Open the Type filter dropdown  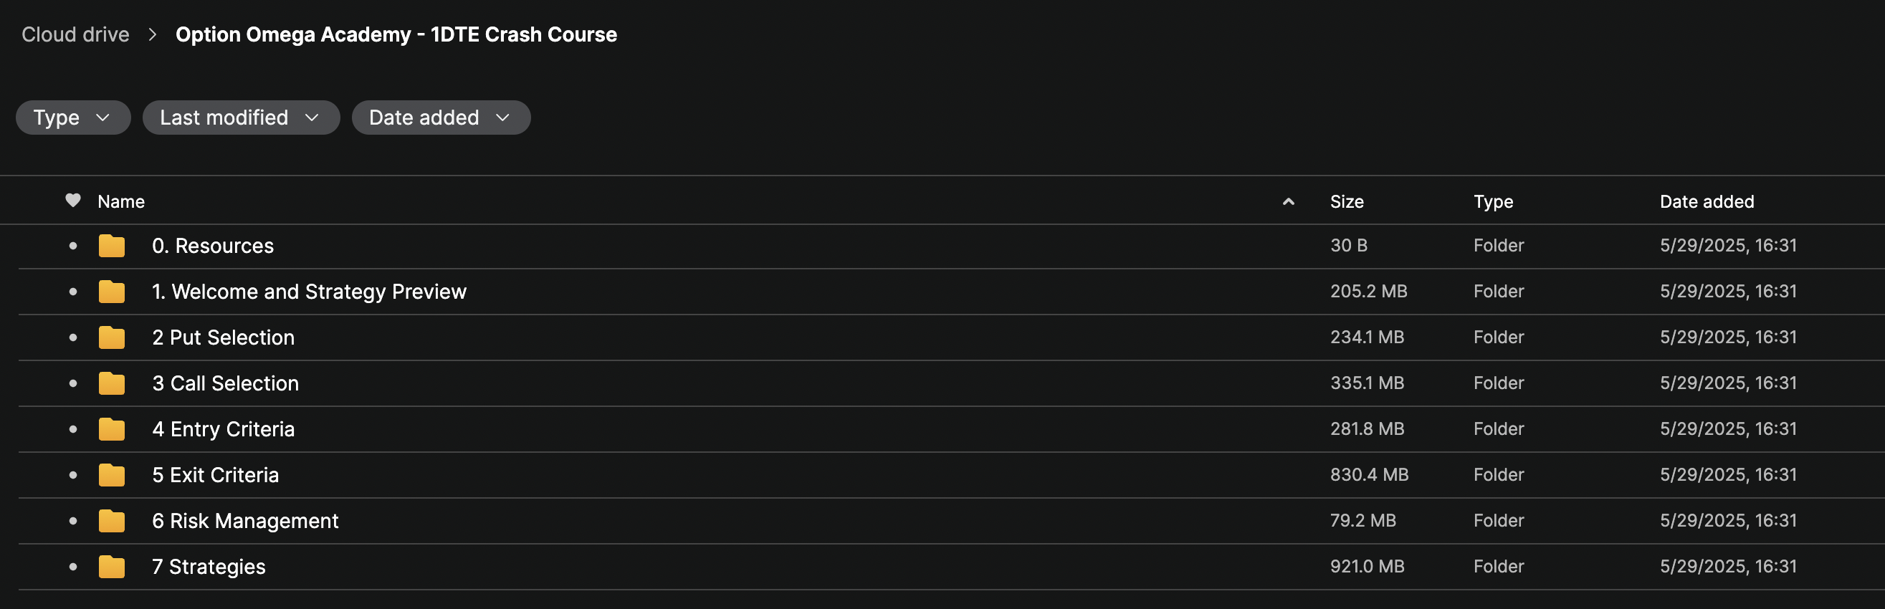(x=73, y=118)
